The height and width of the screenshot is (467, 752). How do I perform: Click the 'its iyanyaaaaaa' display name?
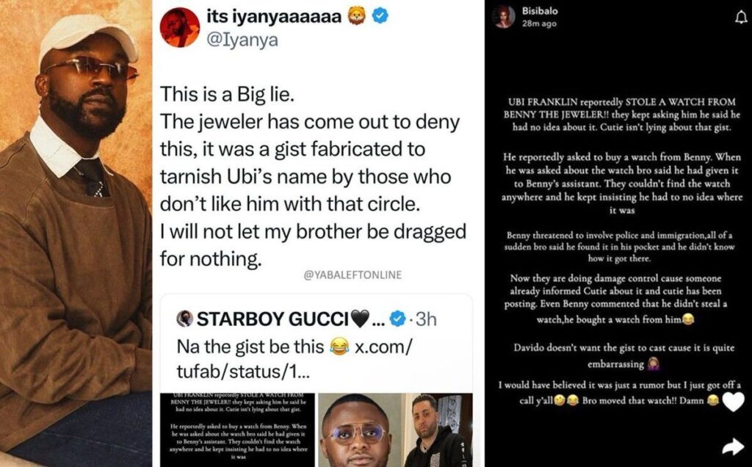click(x=276, y=16)
